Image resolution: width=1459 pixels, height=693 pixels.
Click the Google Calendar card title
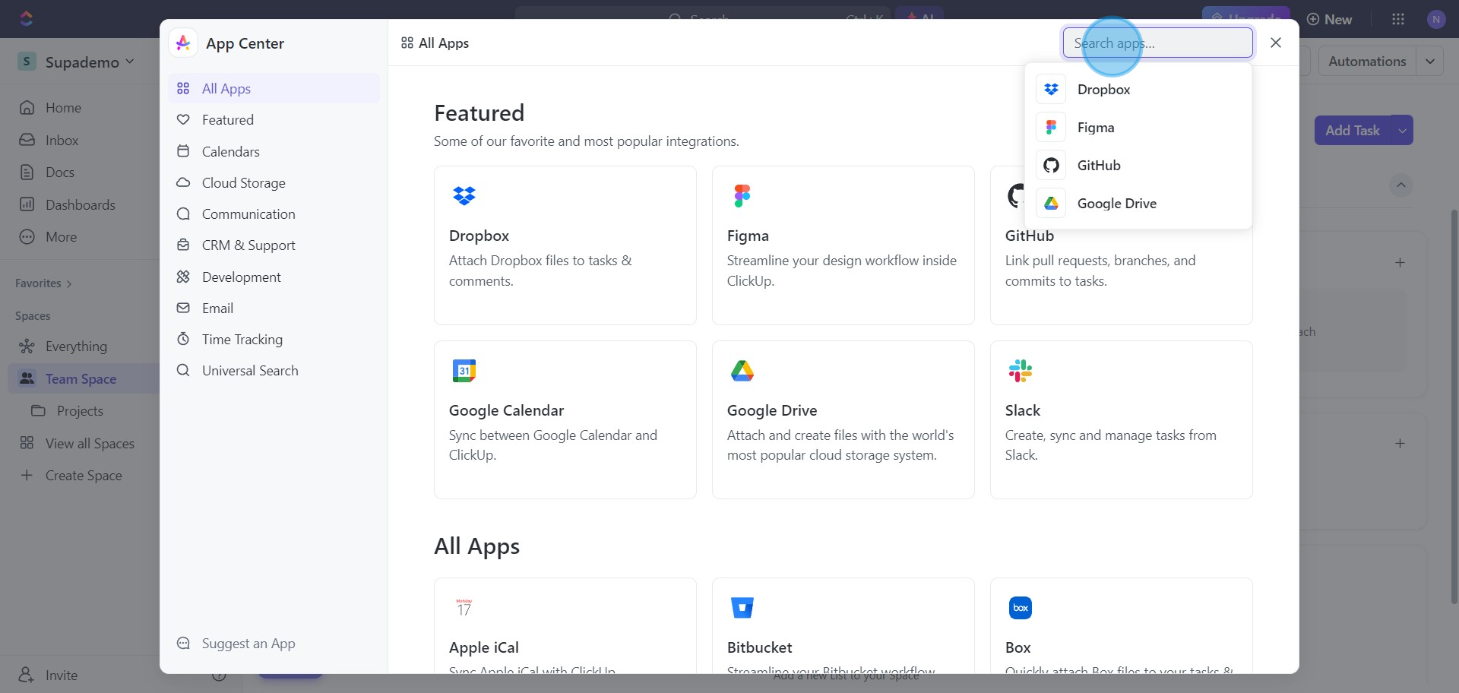pos(506,410)
